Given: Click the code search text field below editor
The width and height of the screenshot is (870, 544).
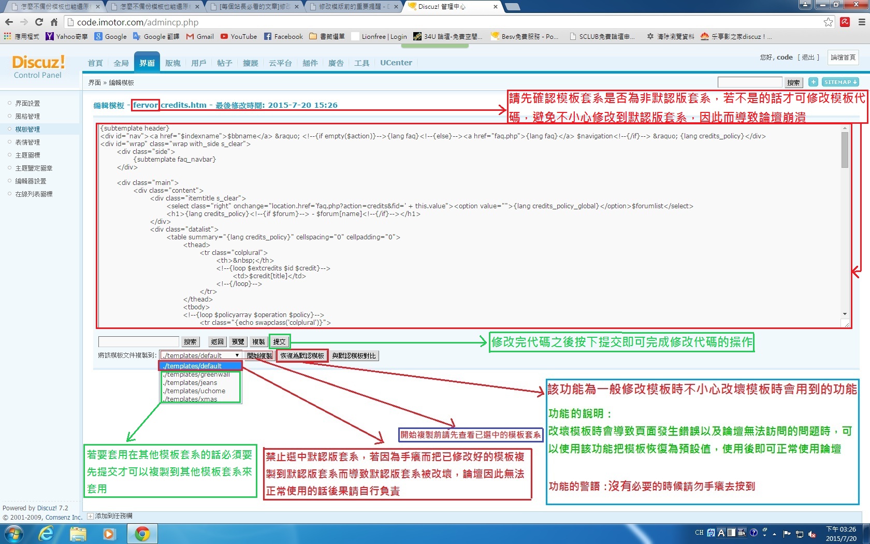Looking at the screenshot, I should [x=138, y=341].
